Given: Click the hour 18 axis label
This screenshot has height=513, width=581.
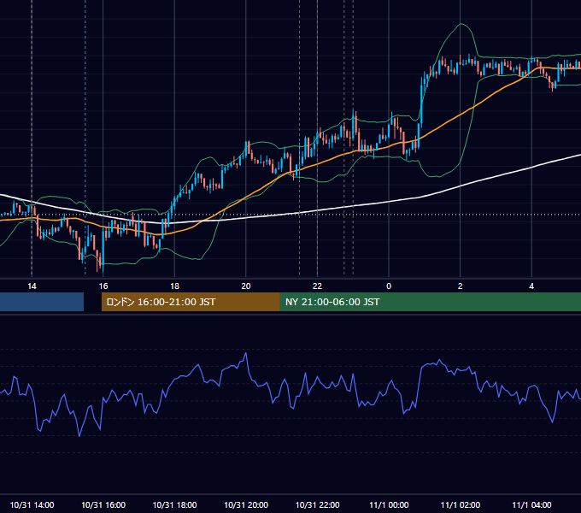Looking at the screenshot, I should [x=174, y=286].
